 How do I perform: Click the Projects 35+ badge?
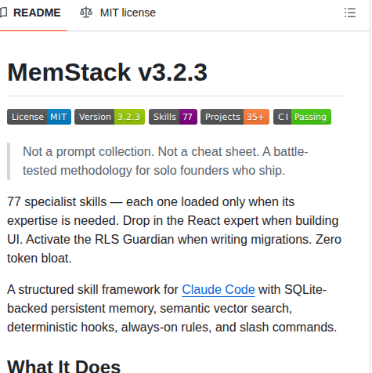235,117
